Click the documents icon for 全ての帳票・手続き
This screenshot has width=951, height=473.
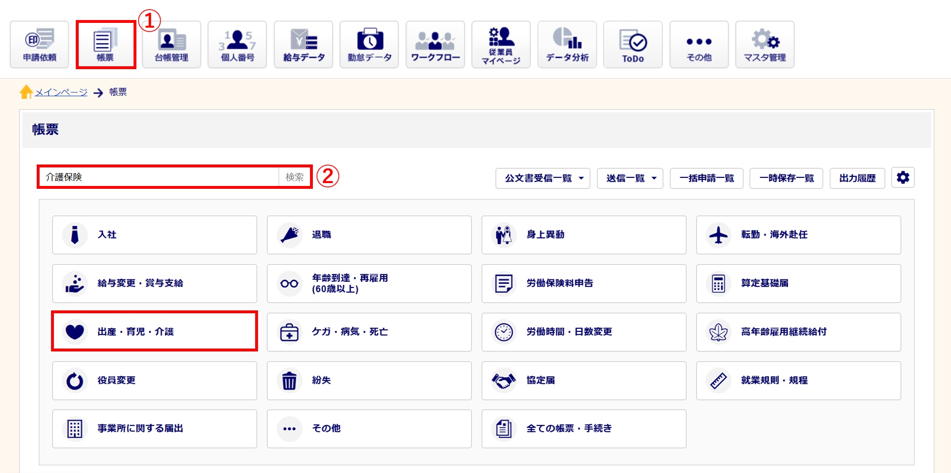pos(504,429)
